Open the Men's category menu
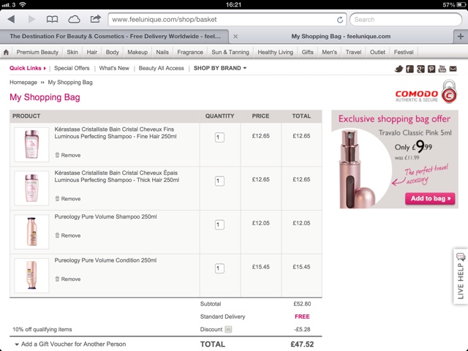This screenshot has height=351, width=468. click(x=330, y=52)
